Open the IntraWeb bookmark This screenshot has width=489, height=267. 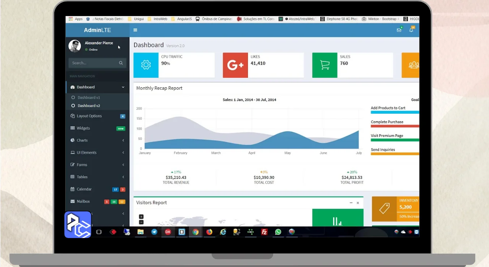point(157,19)
